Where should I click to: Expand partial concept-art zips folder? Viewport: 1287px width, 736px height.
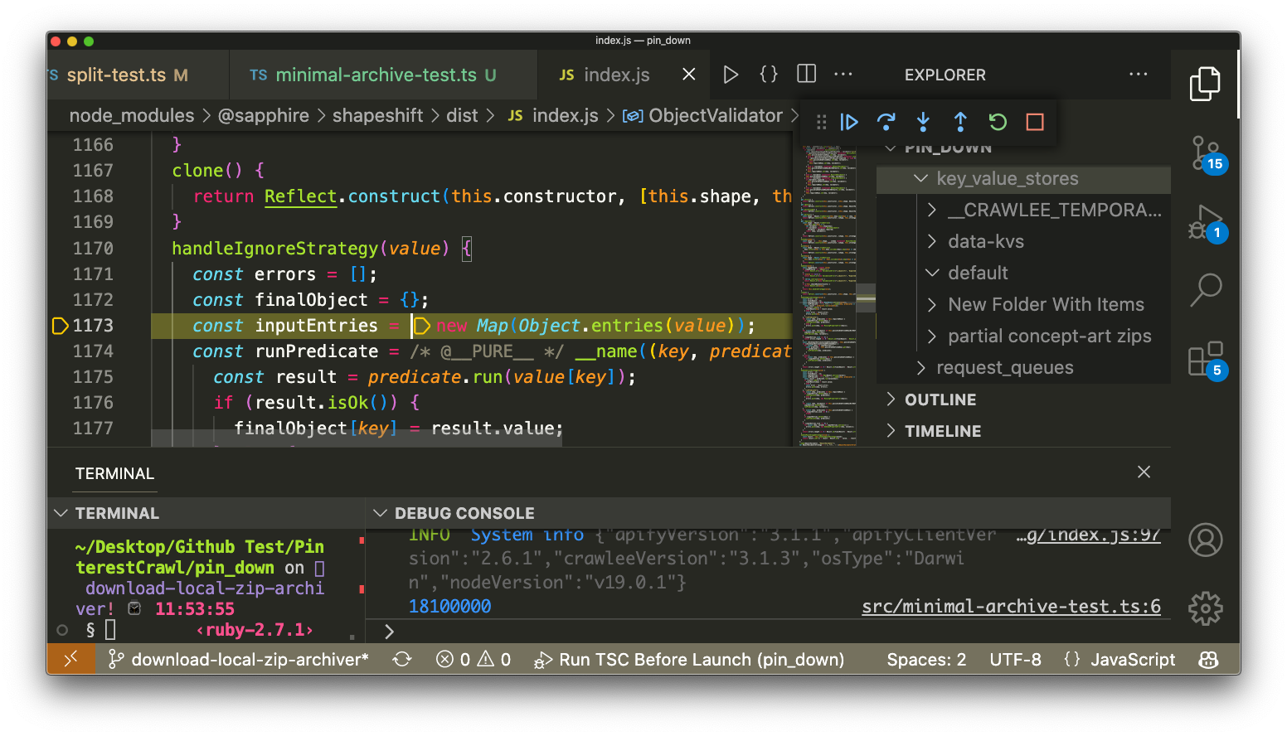1023,336
